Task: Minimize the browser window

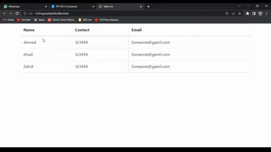Action: click(x=248, y=6)
